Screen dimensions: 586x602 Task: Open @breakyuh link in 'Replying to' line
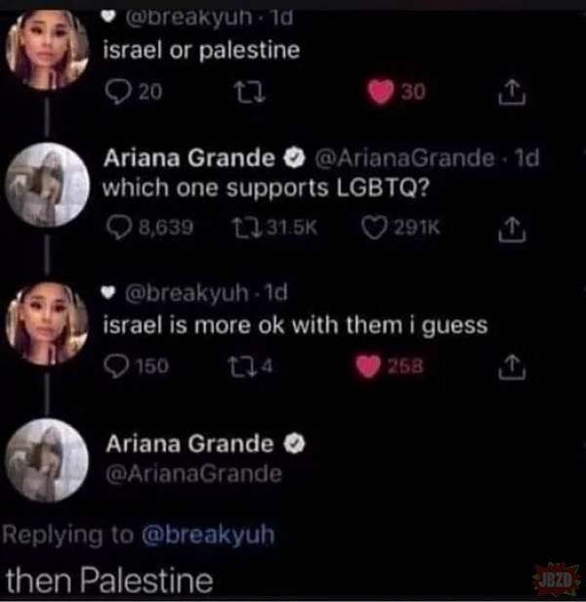(208, 535)
